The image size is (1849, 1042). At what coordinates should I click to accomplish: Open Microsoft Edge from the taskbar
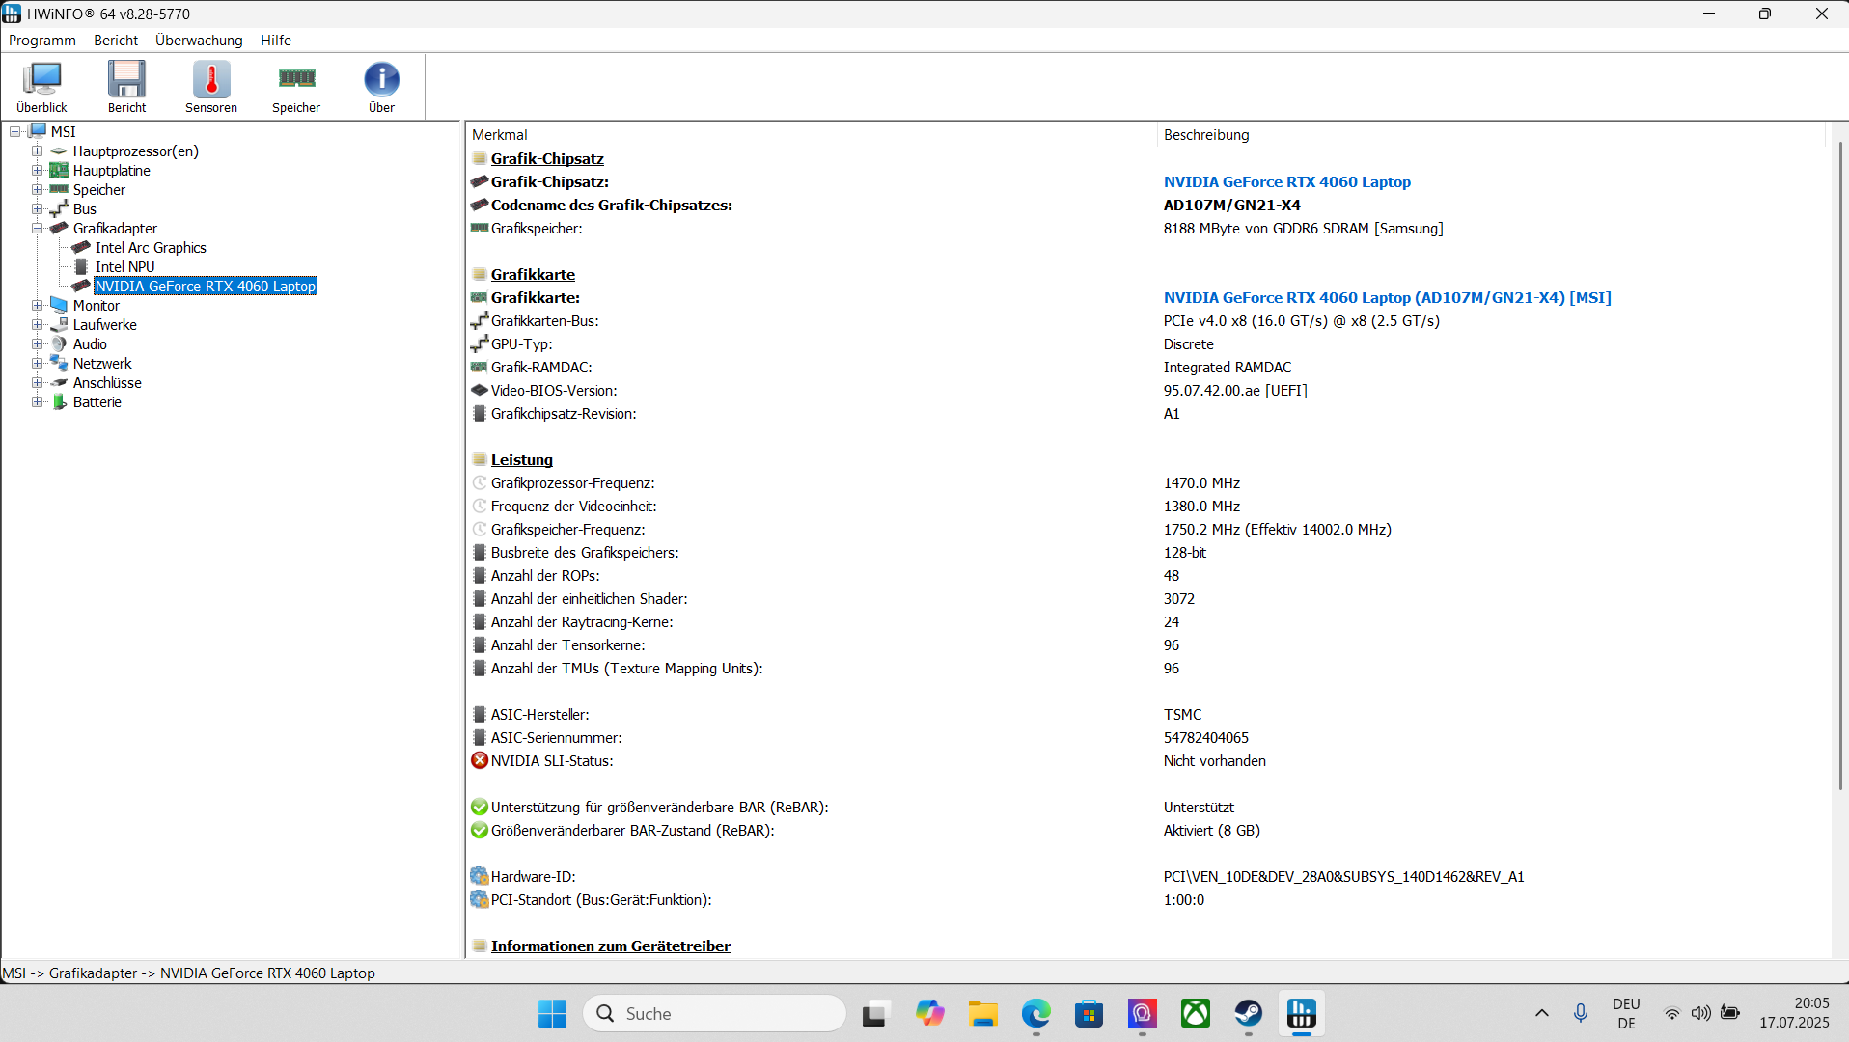click(x=1036, y=1014)
